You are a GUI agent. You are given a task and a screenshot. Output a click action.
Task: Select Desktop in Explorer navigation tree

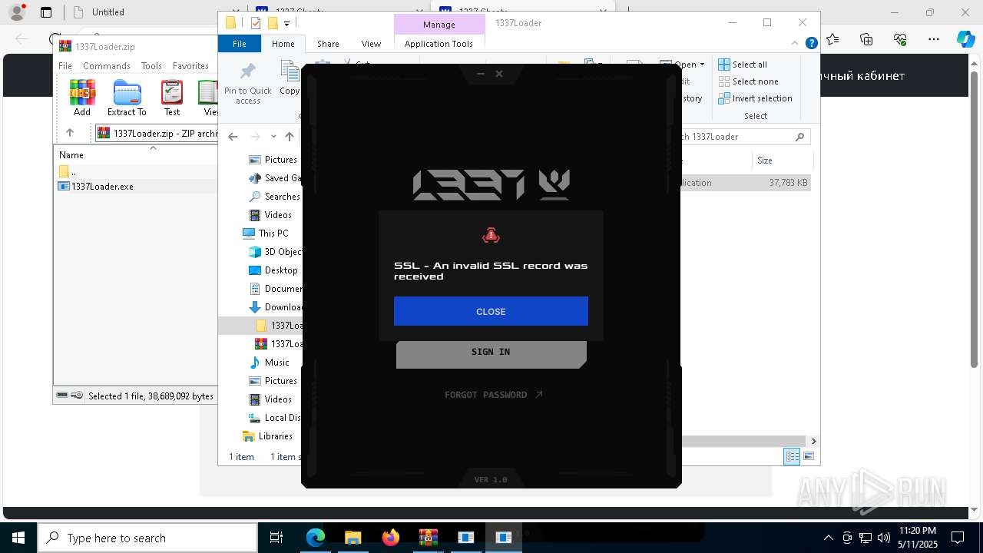point(273,270)
